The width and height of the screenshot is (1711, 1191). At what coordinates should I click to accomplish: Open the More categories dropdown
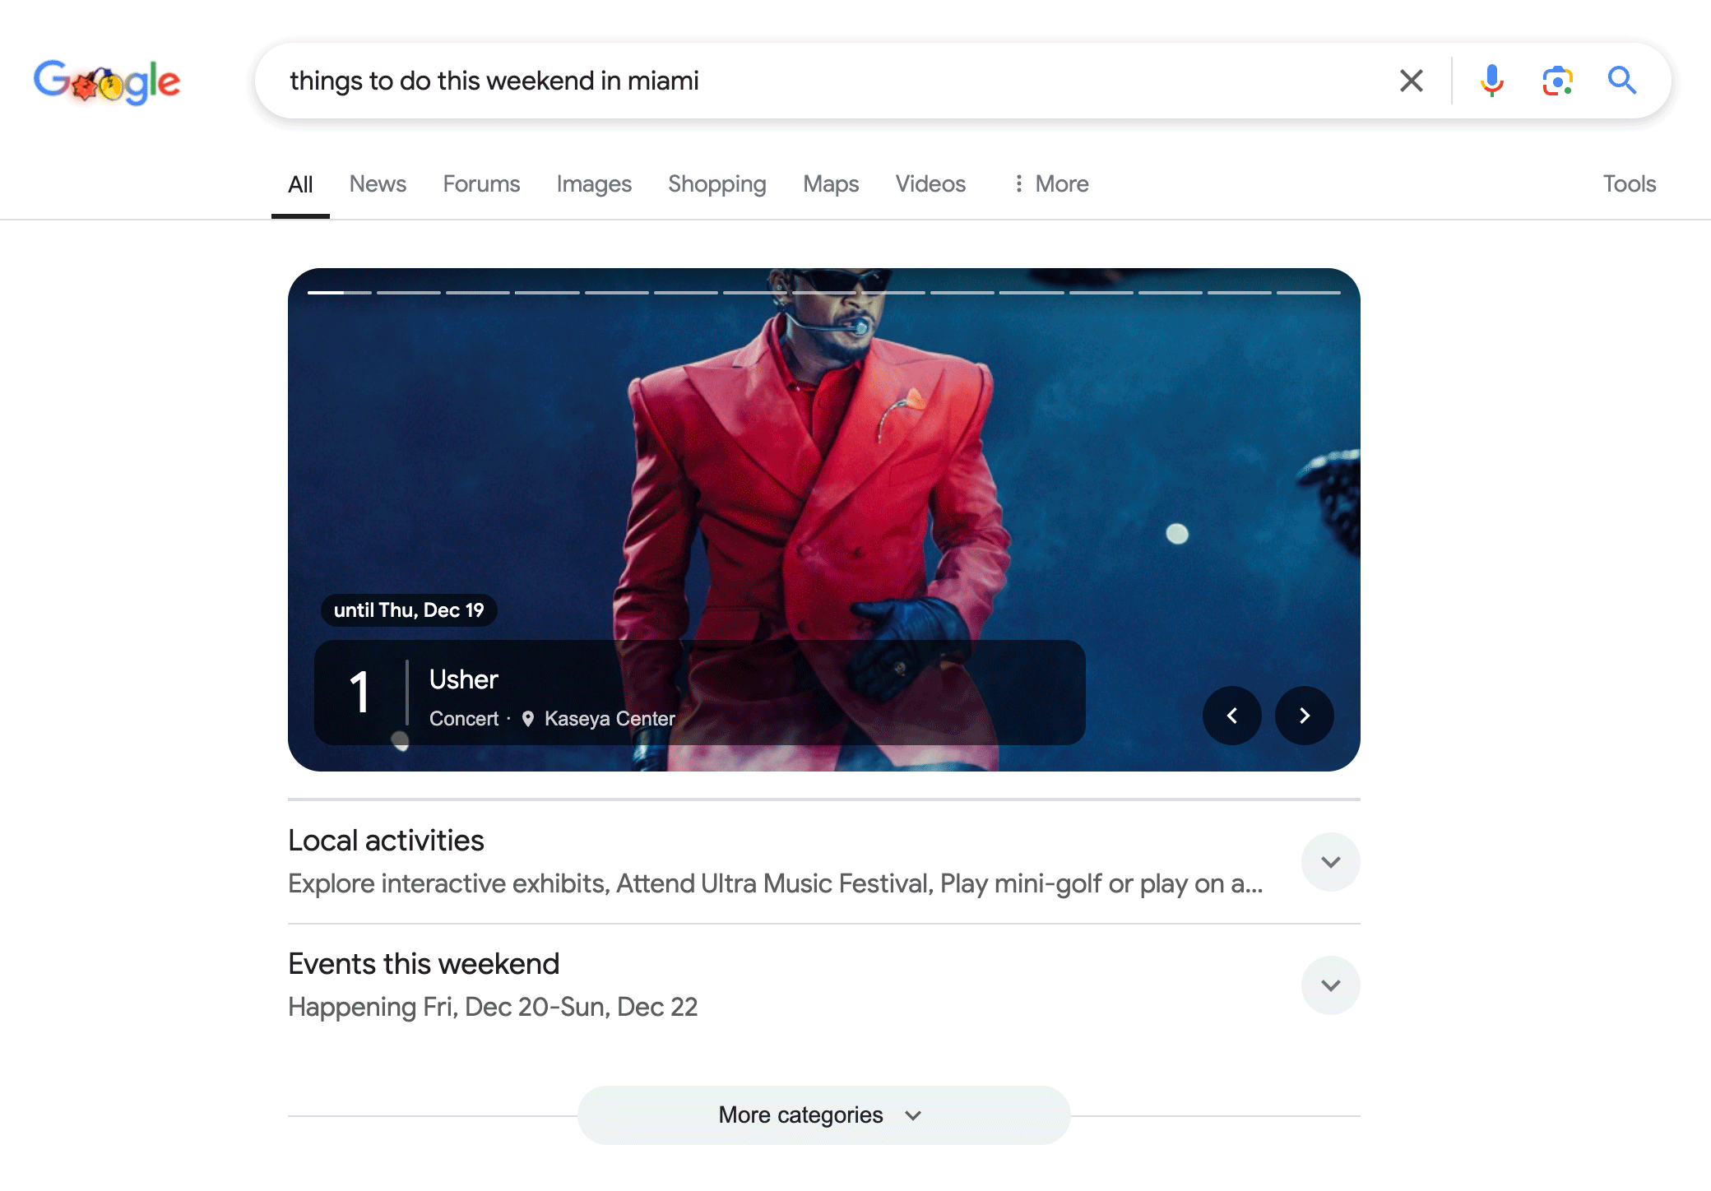(823, 1115)
